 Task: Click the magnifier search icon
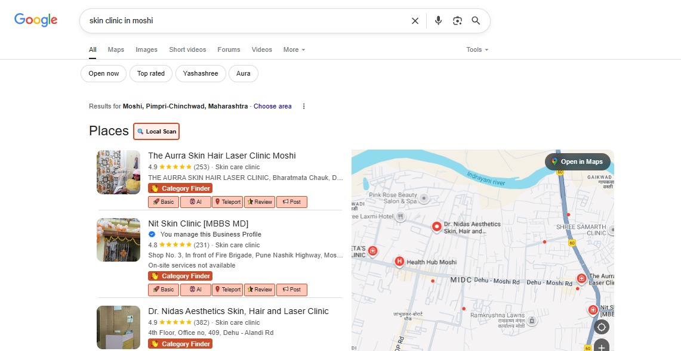click(476, 21)
